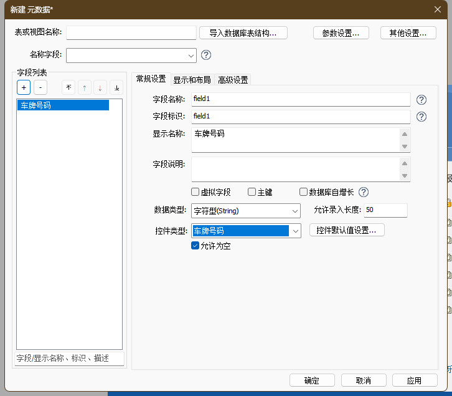
Task: Click the add field (+) button
Action: [x=24, y=88]
